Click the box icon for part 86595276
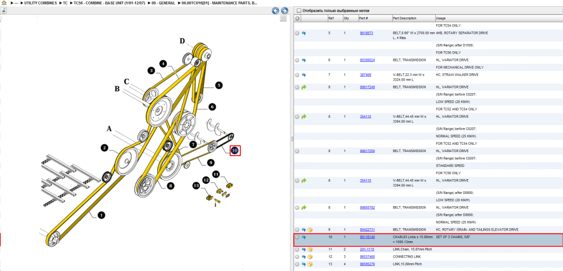This screenshot has width=563, height=271. point(310,264)
